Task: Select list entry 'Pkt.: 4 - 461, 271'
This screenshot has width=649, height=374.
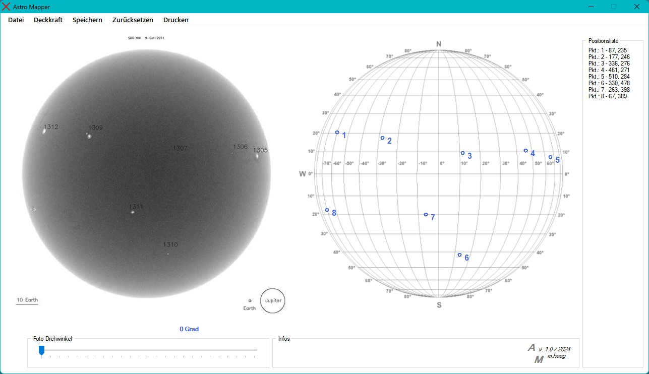Action: tap(609, 70)
